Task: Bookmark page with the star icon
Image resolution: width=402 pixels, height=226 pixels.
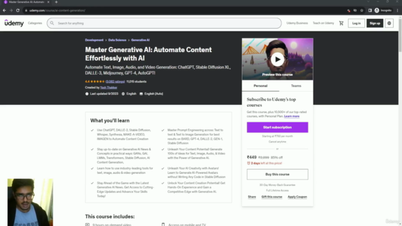Action: (362, 11)
